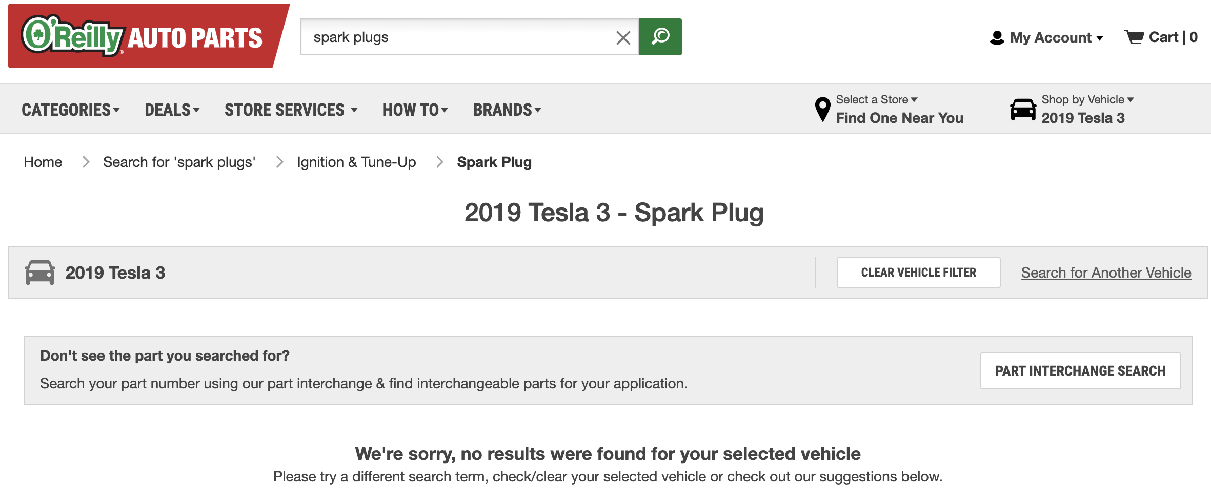Expand the Brands menu
Viewport: 1211px width, 503px height.
507,110
